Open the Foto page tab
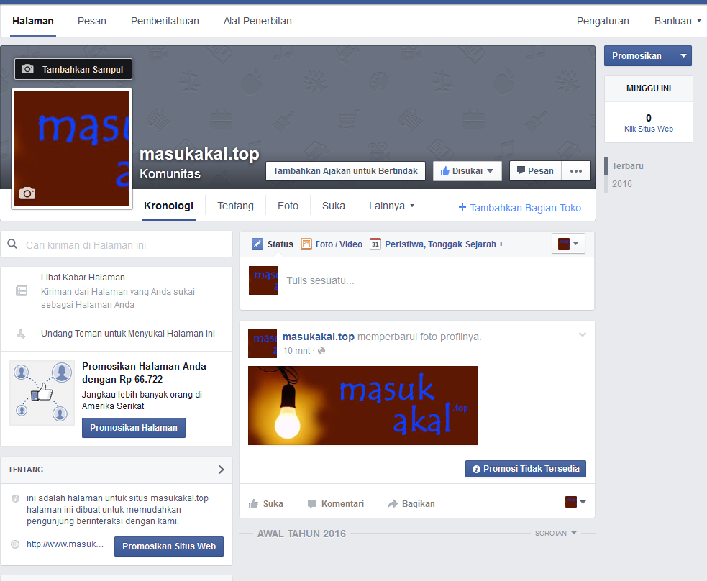The width and height of the screenshot is (707, 581). (288, 206)
